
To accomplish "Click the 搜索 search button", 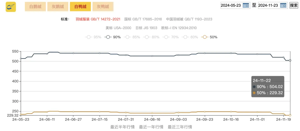I will [x=294, y=5].
